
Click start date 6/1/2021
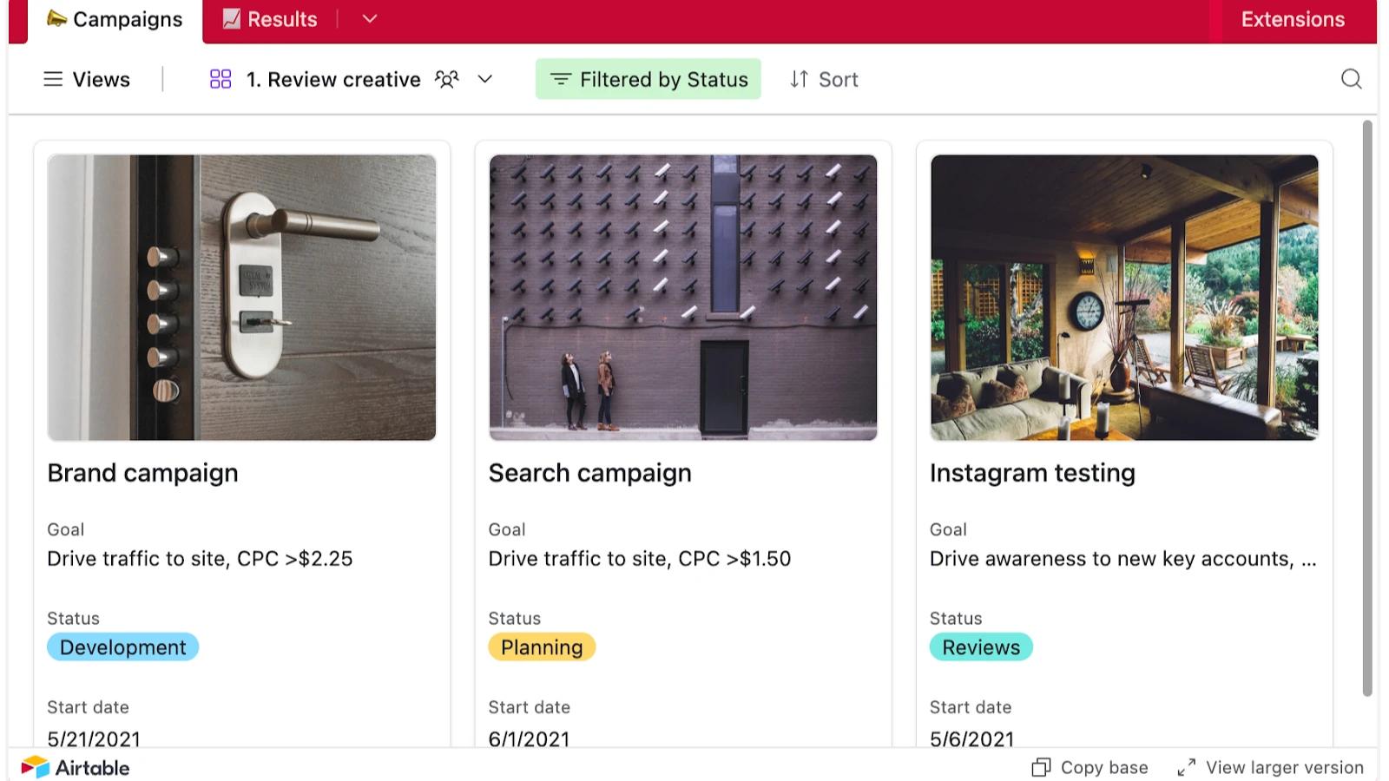coord(529,739)
